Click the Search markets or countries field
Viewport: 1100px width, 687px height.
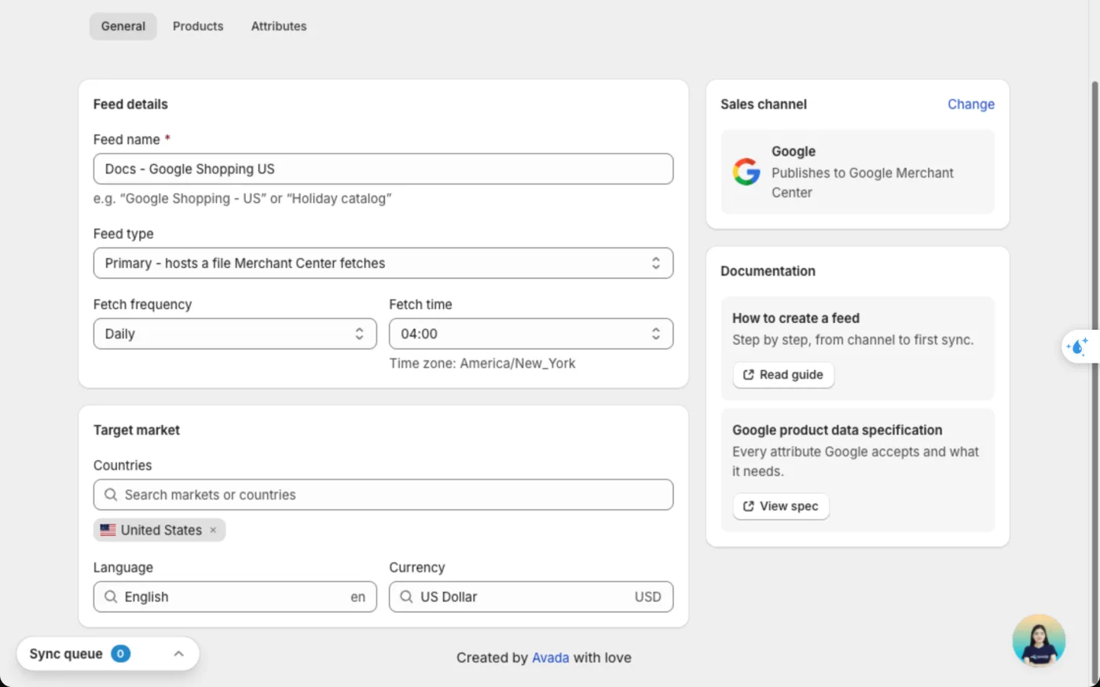click(x=383, y=495)
